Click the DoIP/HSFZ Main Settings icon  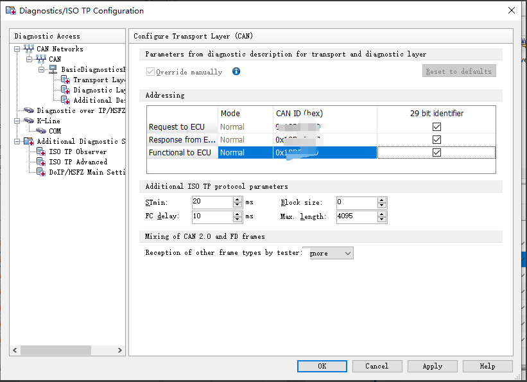(x=40, y=172)
